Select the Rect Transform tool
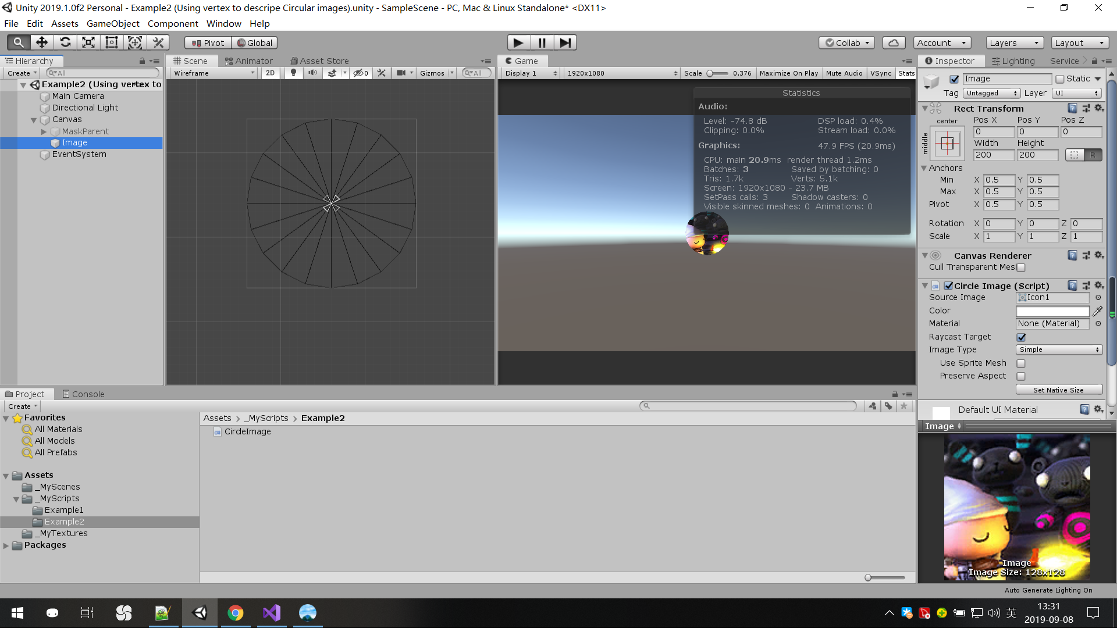The width and height of the screenshot is (1117, 628). click(112, 42)
